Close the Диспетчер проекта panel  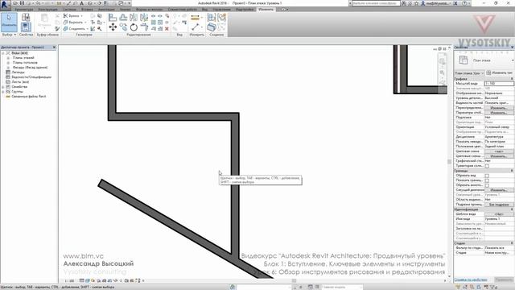point(54,48)
